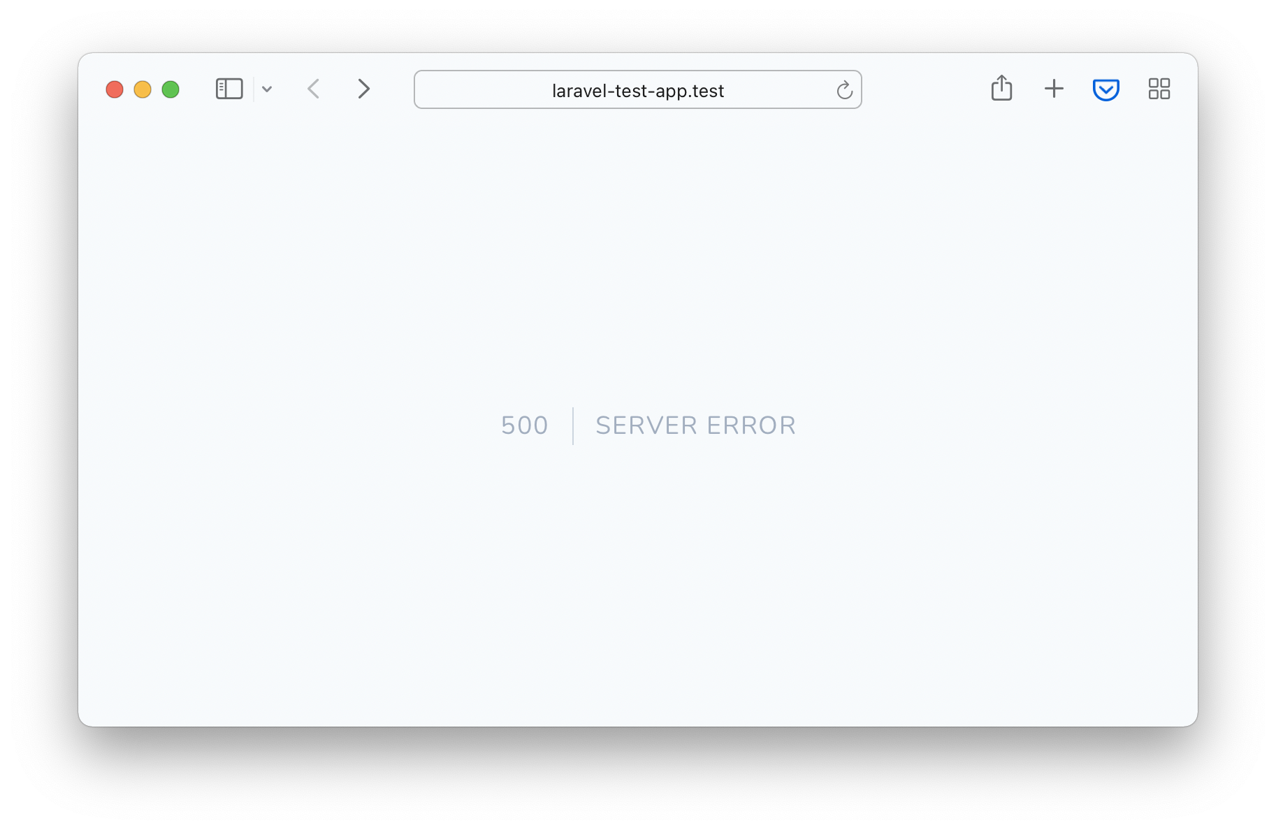Open tab overview grid

point(1159,89)
